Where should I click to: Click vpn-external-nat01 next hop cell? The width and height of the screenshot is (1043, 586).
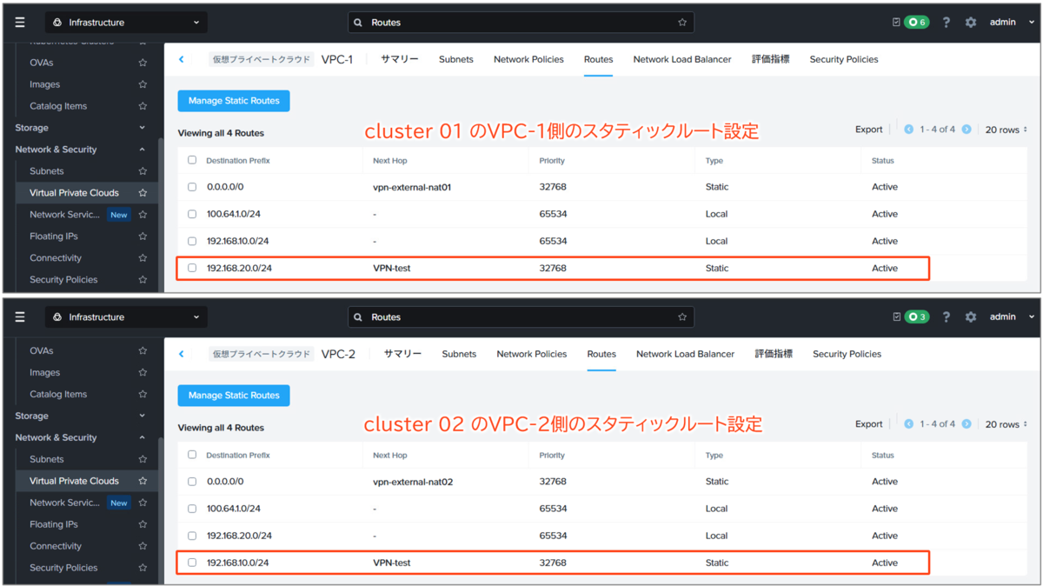411,187
